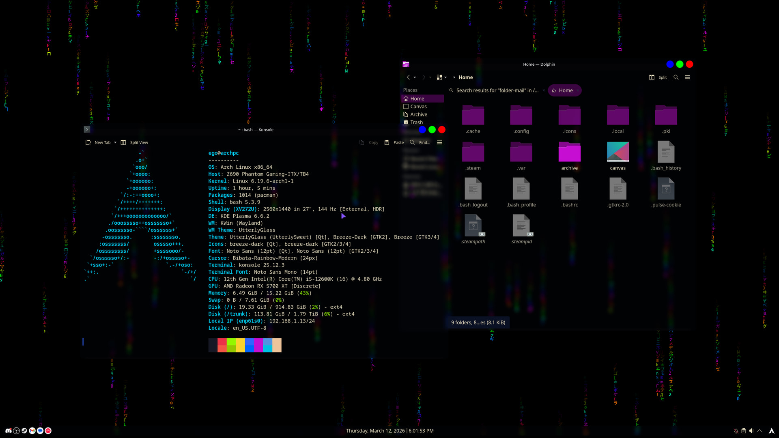Open Steam from the taskbar
779x438 pixels.
coord(24,431)
